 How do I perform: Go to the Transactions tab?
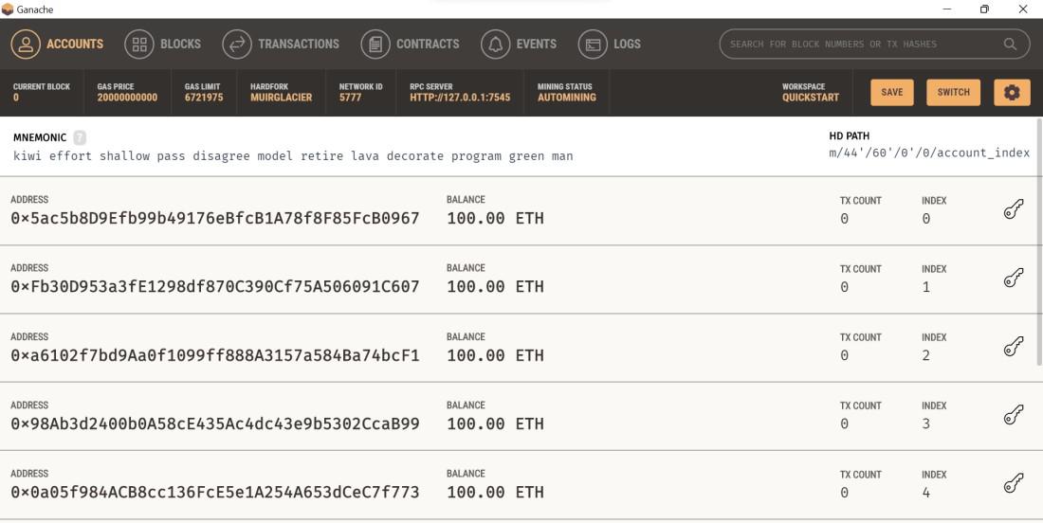point(281,44)
